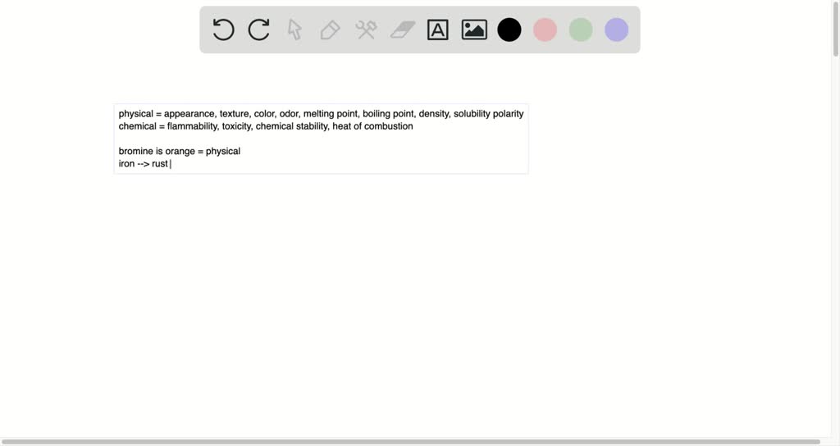
Task: Choose the green color swatch
Action: tap(581, 30)
